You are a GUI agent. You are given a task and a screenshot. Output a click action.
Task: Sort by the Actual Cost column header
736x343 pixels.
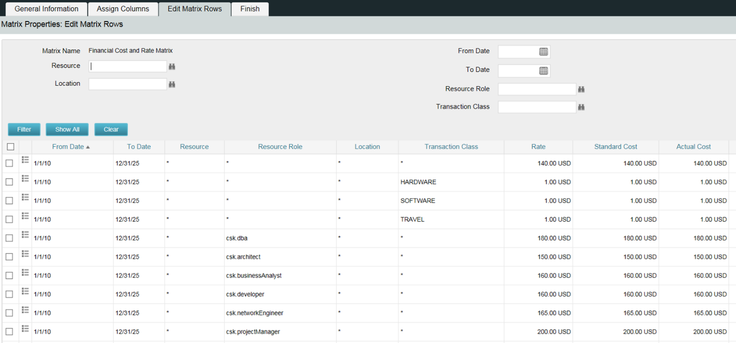pyautogui.click(x=694, y=147)
